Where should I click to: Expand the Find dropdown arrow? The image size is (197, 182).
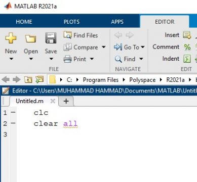[141, 59]
